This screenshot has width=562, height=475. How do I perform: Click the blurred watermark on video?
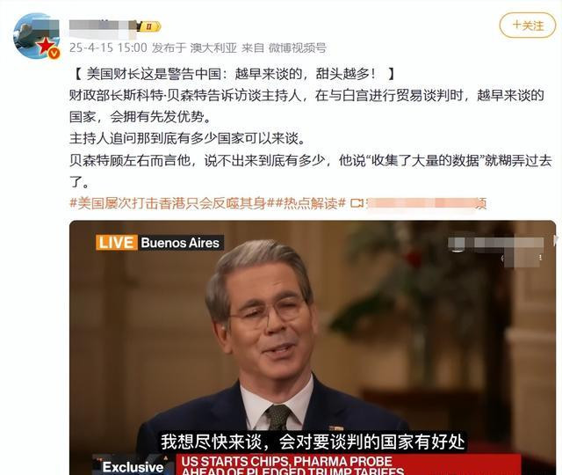[x=495, y=250]
